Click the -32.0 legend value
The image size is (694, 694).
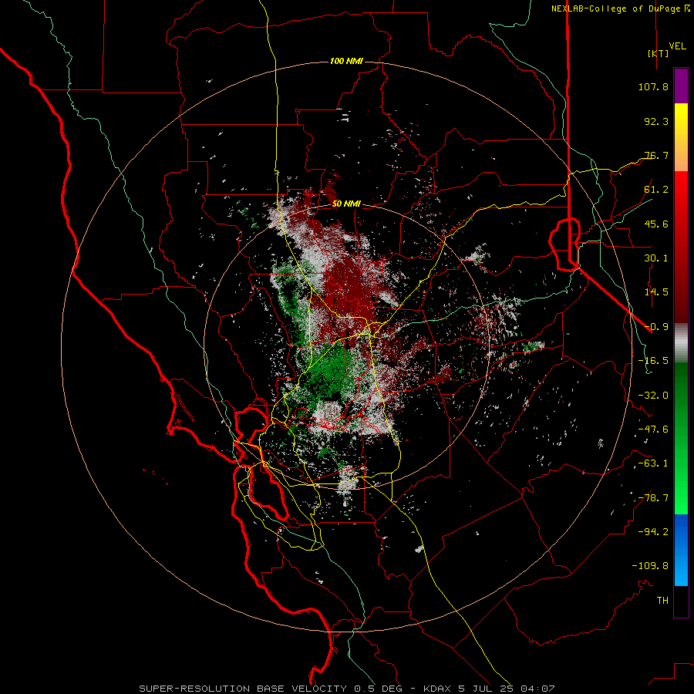(653, 396)
